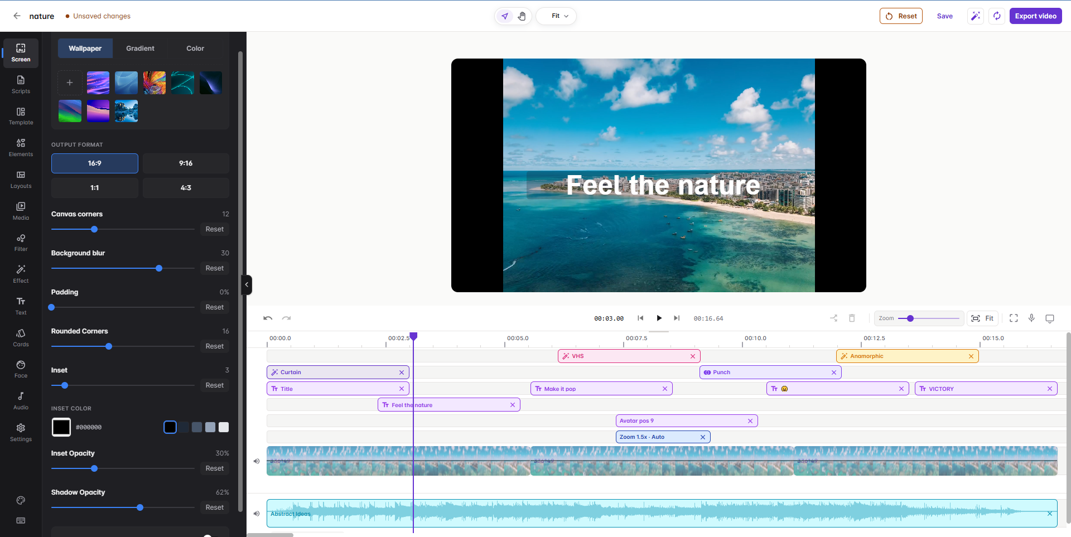Undo the last action
This screenshot has height=537, width=1071.
[268, 318]
